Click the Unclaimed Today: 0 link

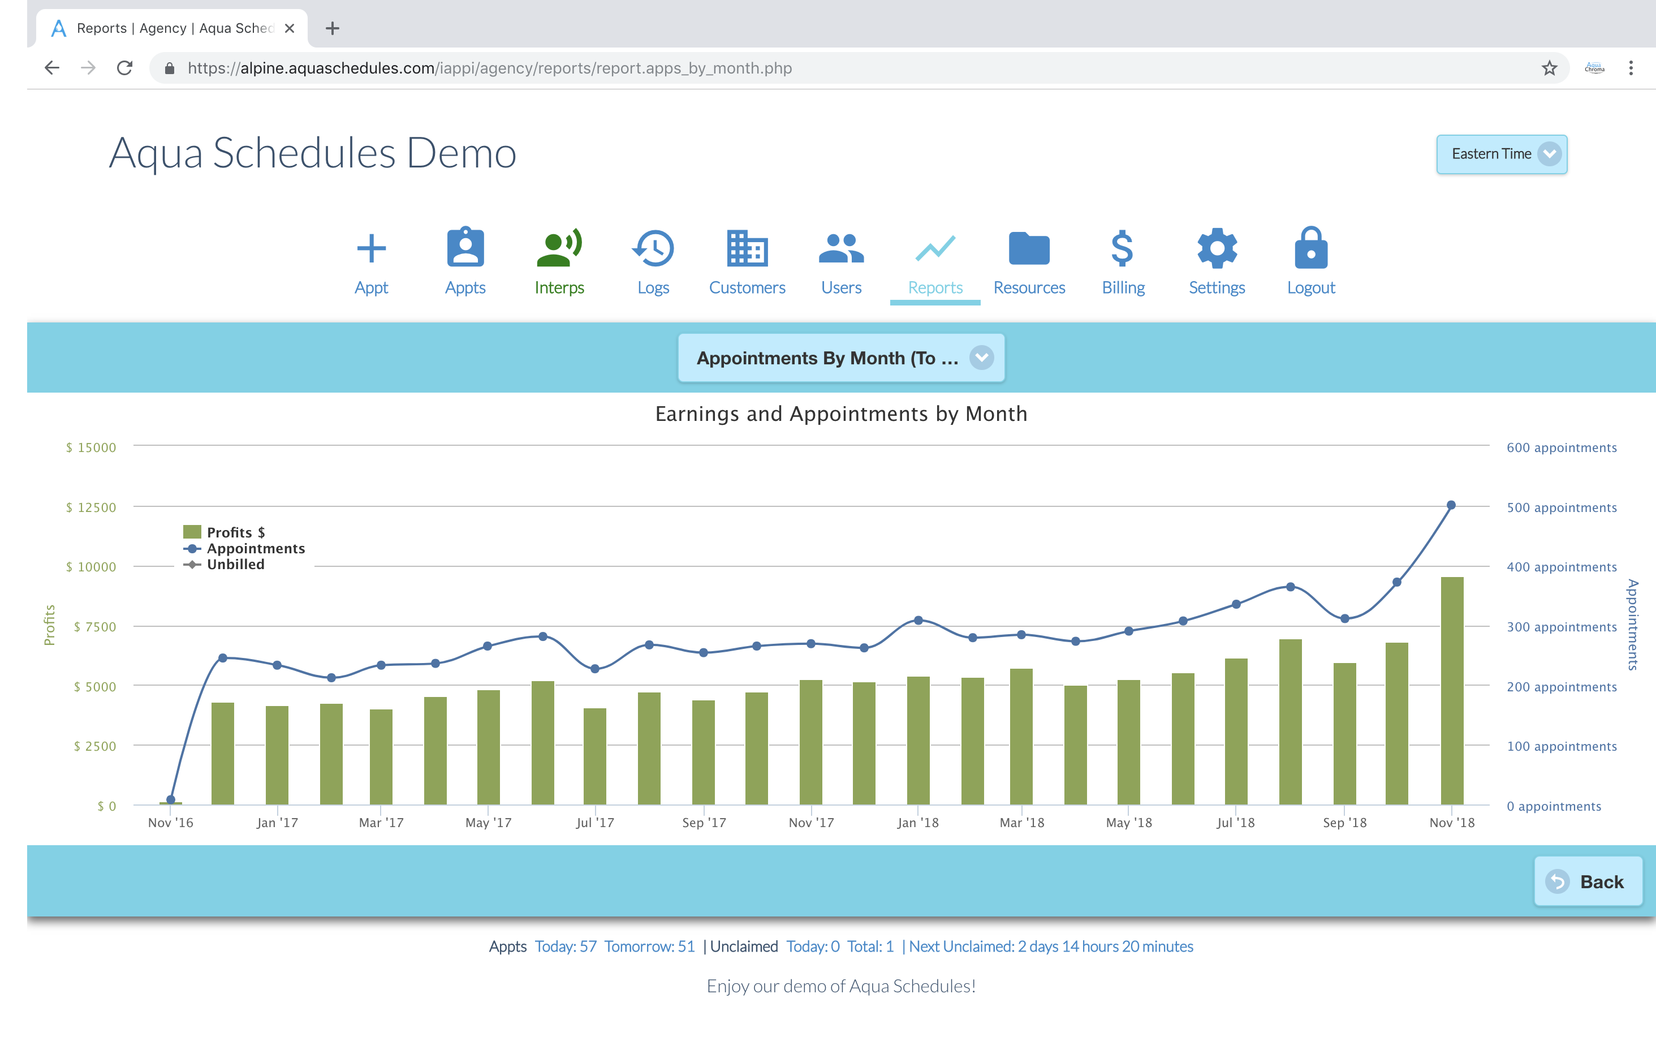pos(812,946)
